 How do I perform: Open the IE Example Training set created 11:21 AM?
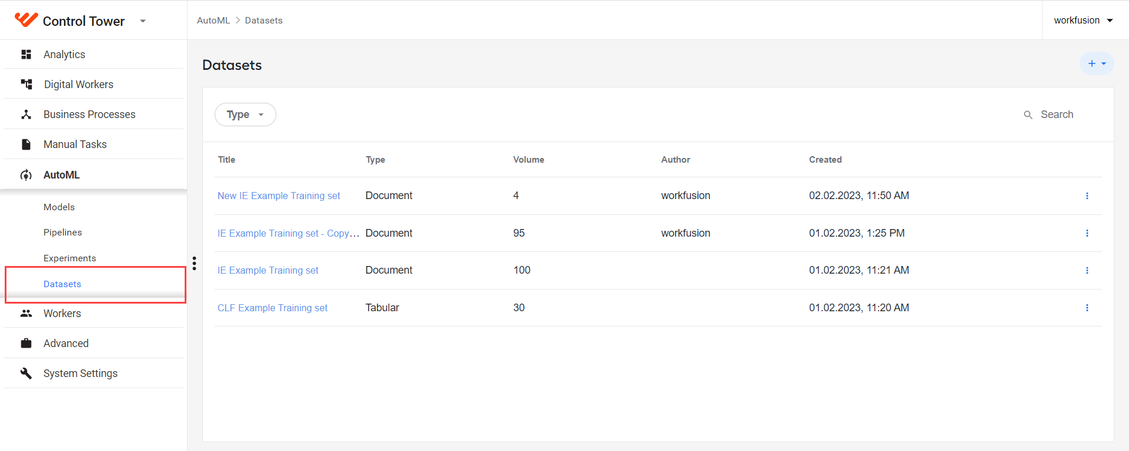pyautogui.click(x=268, y=271)
